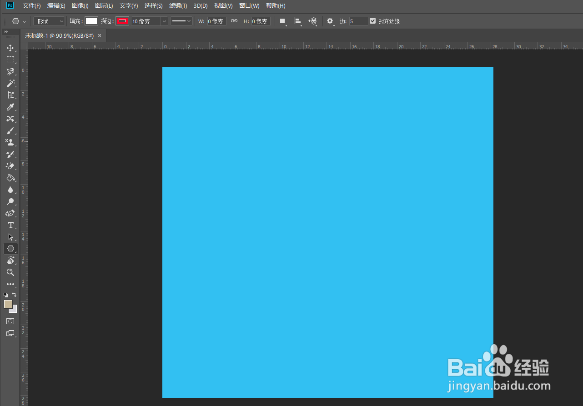Change the screen mode

click(x=10, y=333)
